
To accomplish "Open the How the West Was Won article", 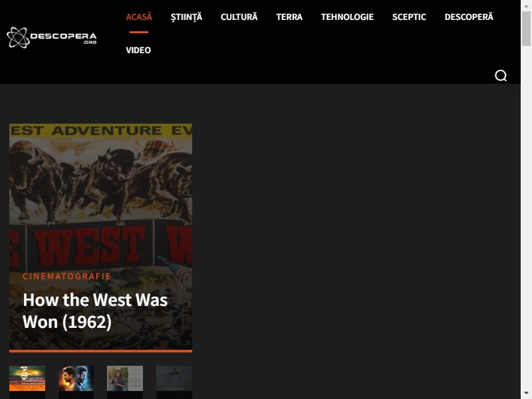I will 95,311.
